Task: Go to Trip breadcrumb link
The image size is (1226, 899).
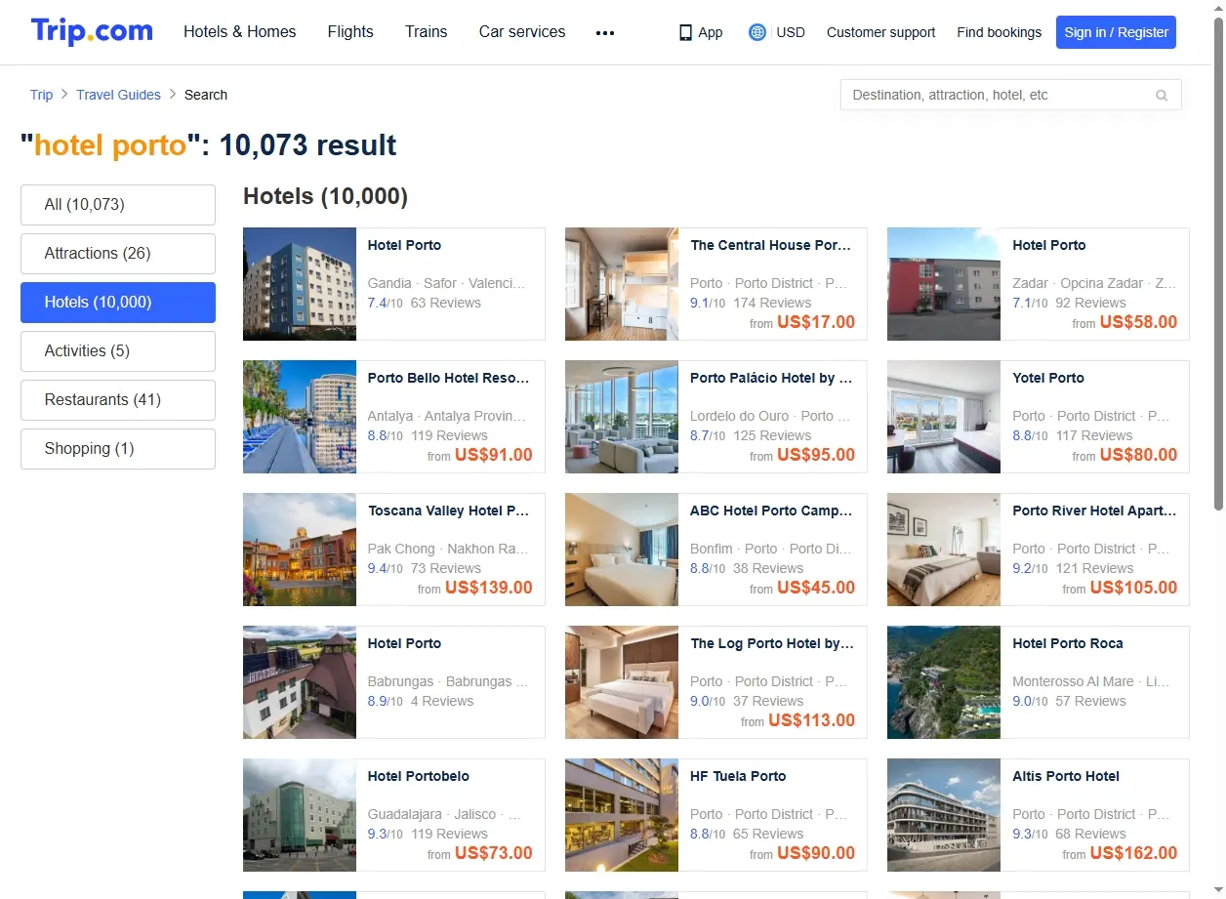Action: [x=41, y=95]
